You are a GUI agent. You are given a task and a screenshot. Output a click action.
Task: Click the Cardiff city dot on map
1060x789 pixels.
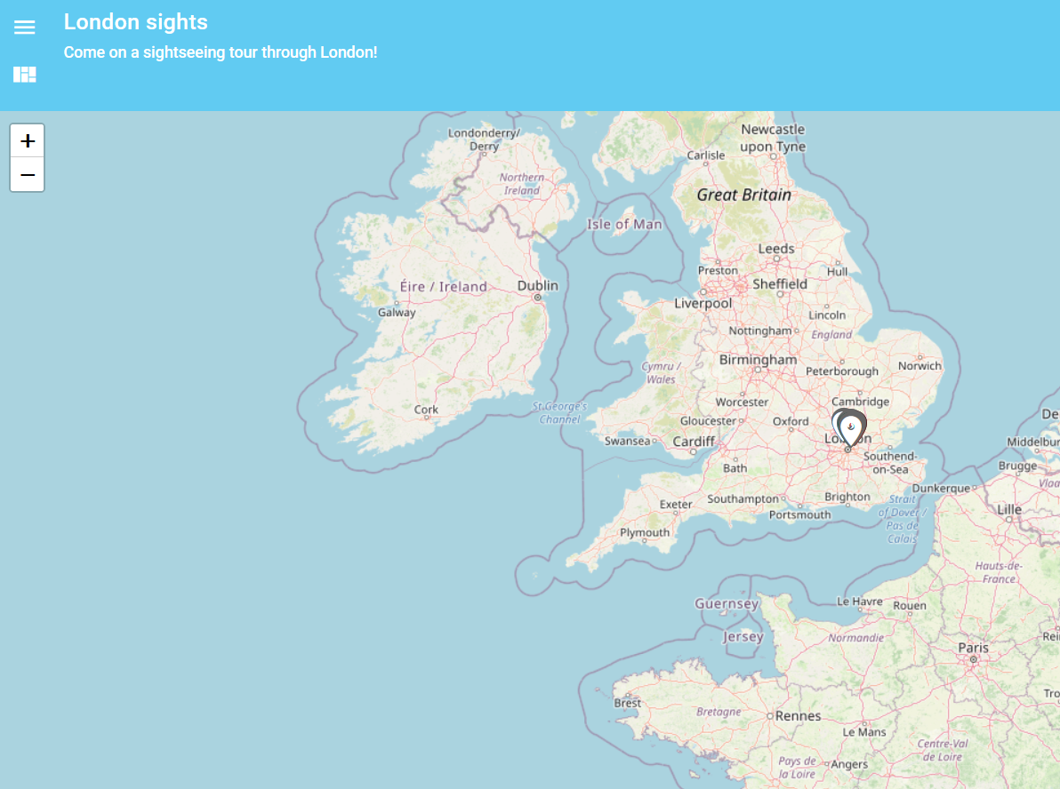tap(694, 451)
